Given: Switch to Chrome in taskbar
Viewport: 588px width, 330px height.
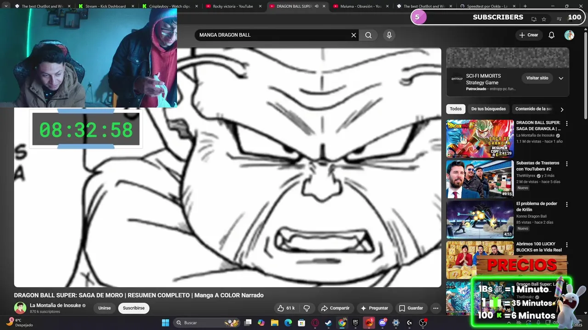Looking at the screenshot, I should point(342,323).
